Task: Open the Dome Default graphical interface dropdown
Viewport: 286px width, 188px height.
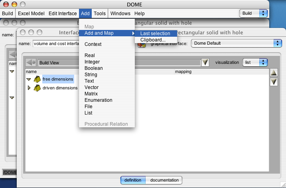Action: tap(236, 43)
